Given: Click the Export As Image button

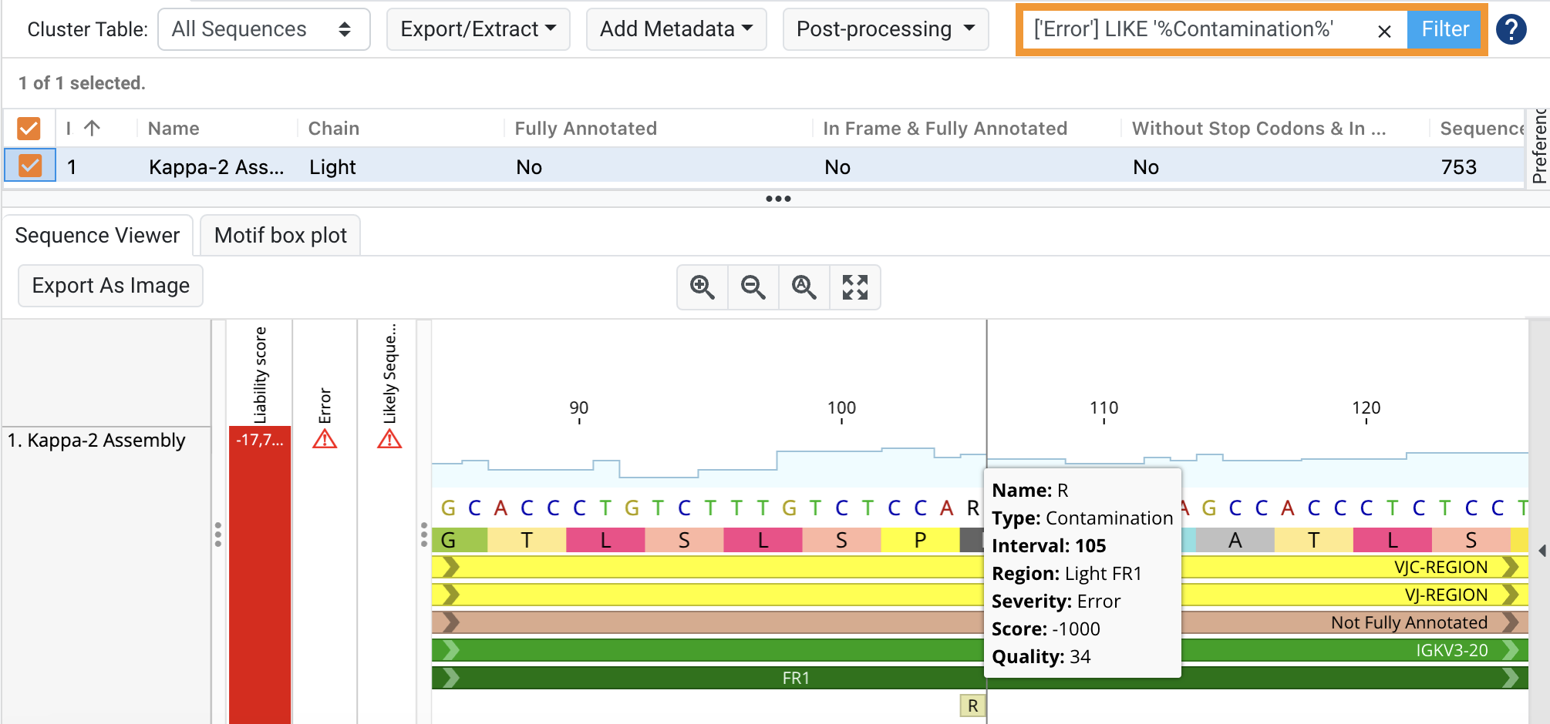Looking at the screenshot, I should pyautogui.click(x=110, y=286).
